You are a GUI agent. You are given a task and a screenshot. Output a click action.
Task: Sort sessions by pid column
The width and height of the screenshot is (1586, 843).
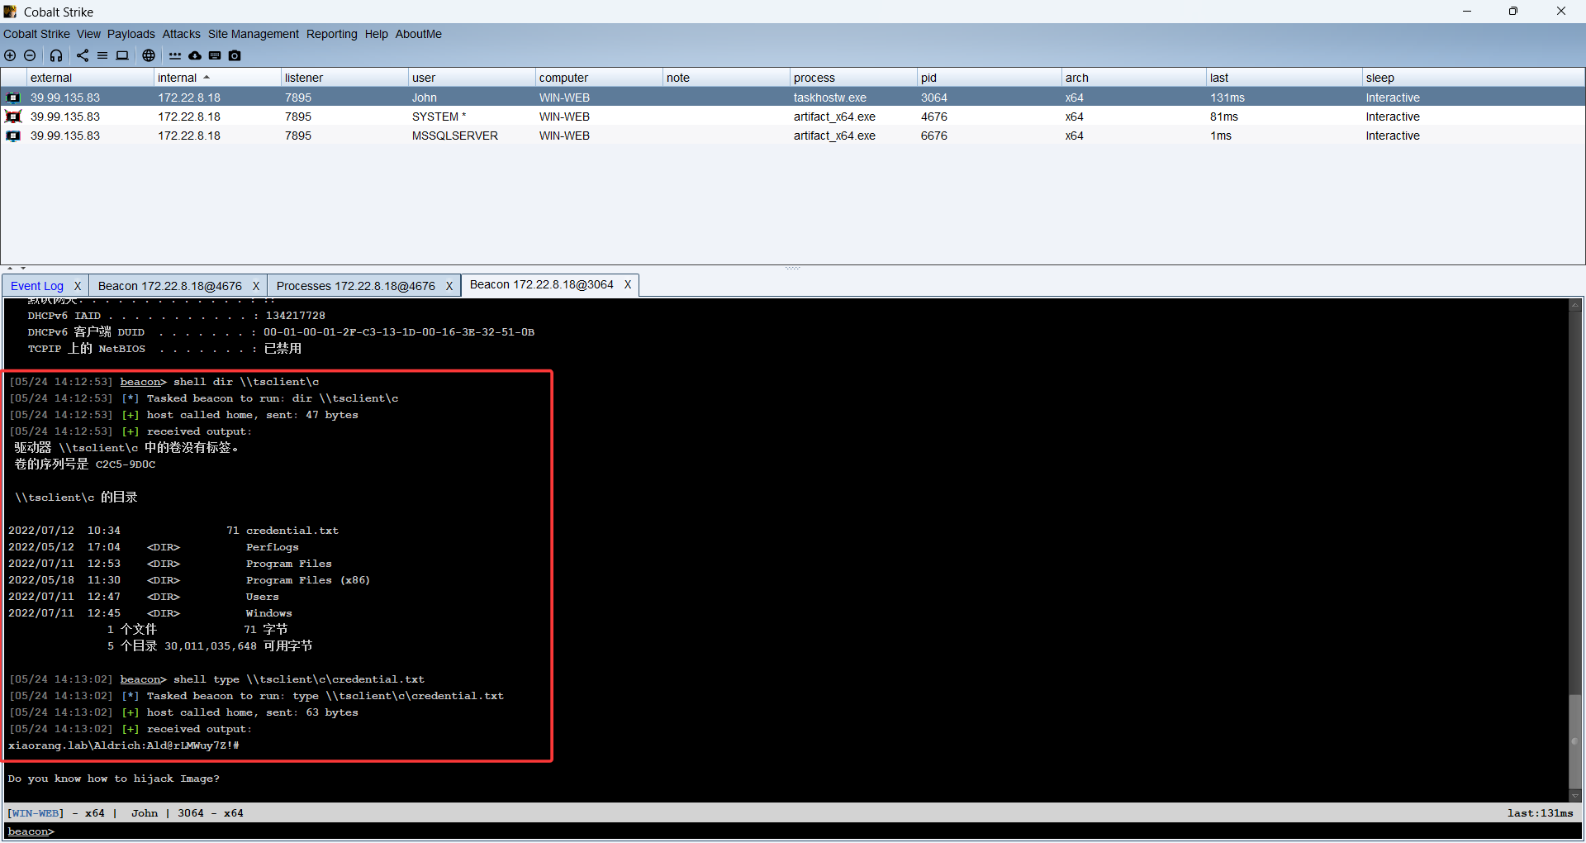990,78
